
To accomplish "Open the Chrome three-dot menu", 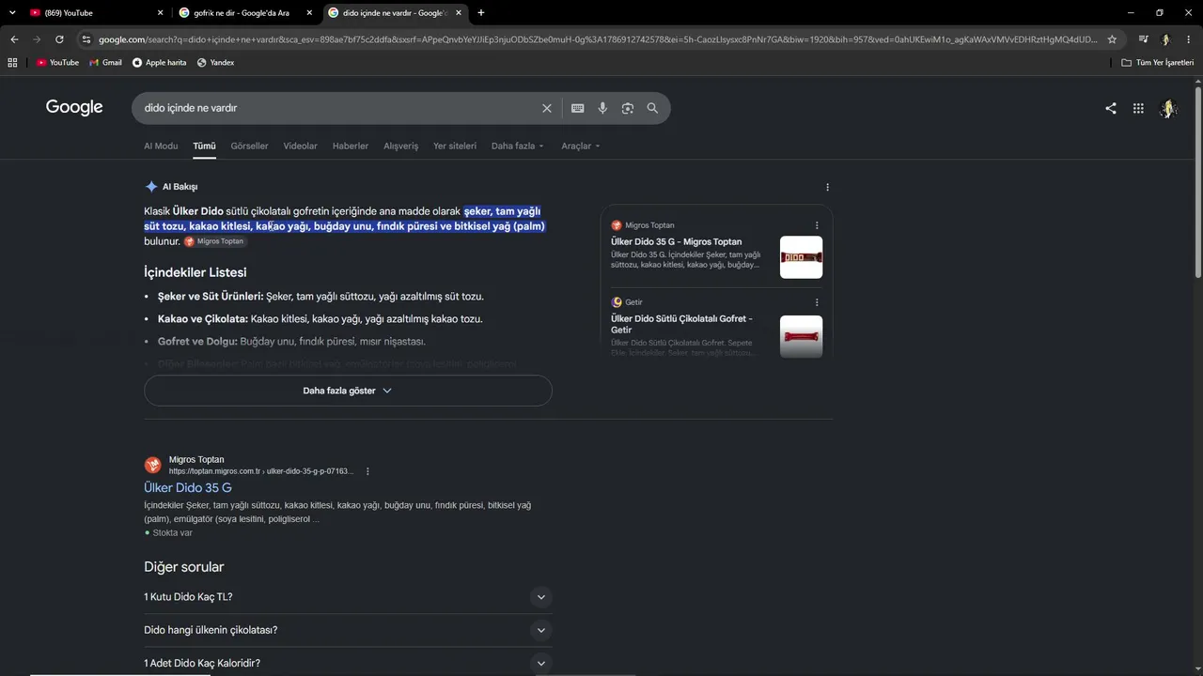I will click(1188, 39).
